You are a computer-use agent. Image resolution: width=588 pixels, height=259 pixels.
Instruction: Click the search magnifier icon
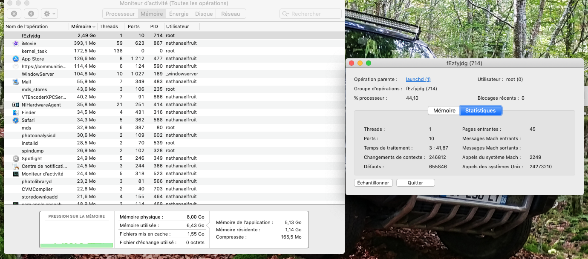(286, 14)
